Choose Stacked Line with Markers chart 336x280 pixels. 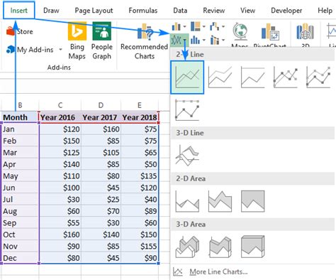point(318,77)
